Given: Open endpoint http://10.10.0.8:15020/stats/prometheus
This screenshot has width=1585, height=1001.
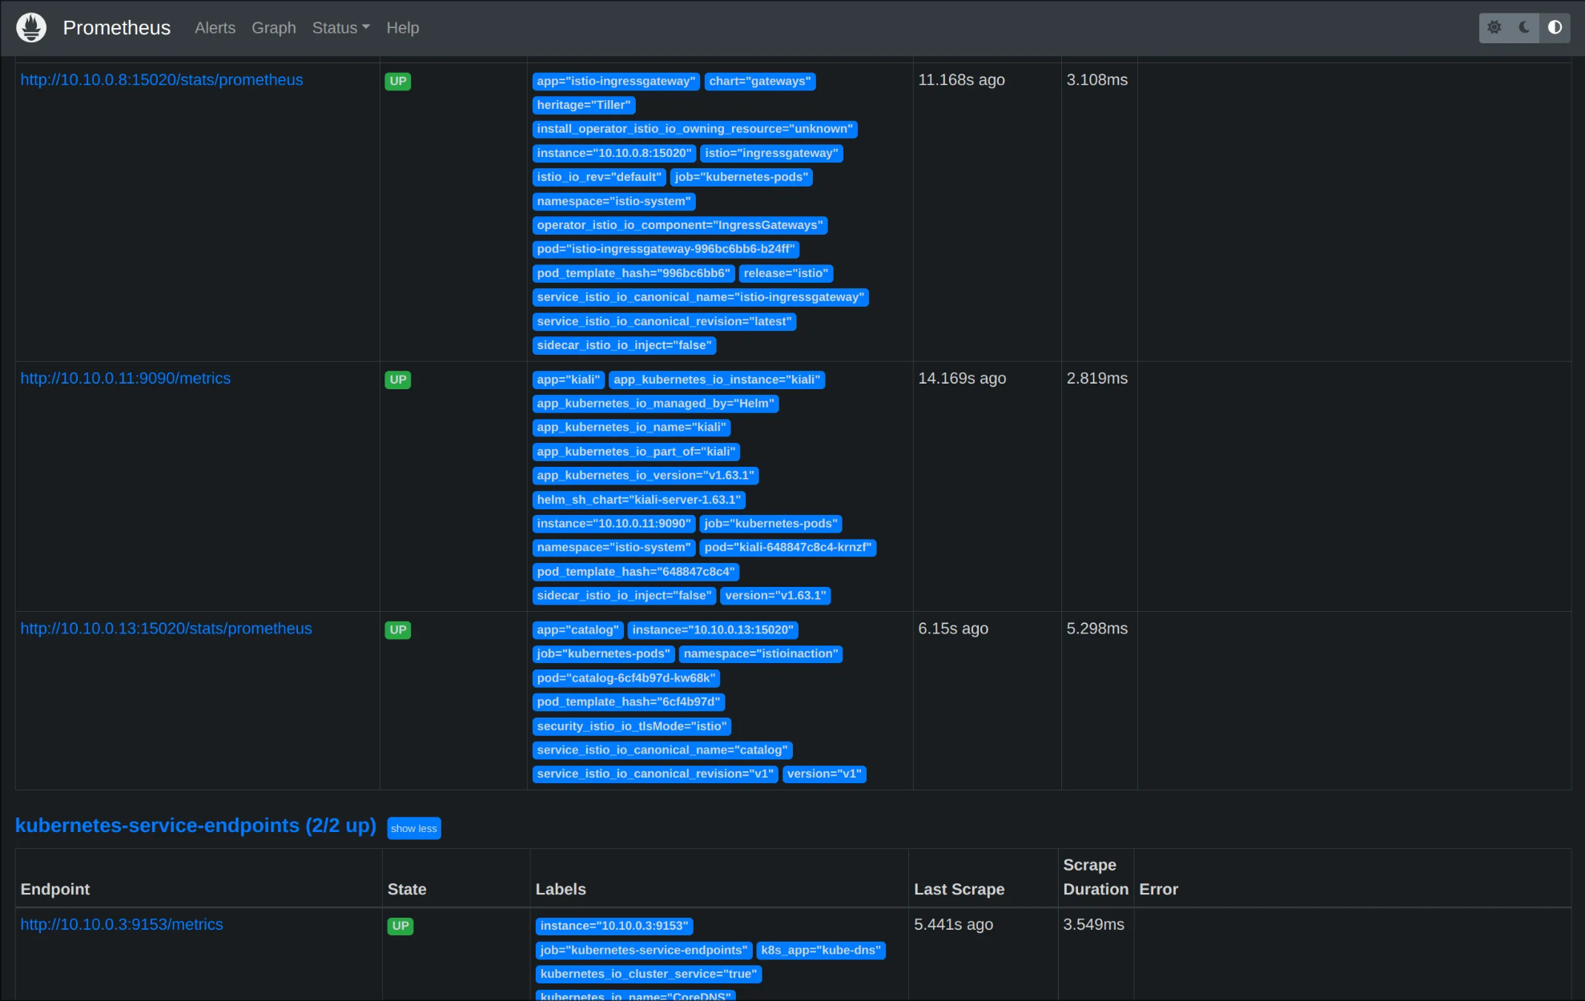Looking at the screenshot, I should pyautogui.click(x=162, y=80).
